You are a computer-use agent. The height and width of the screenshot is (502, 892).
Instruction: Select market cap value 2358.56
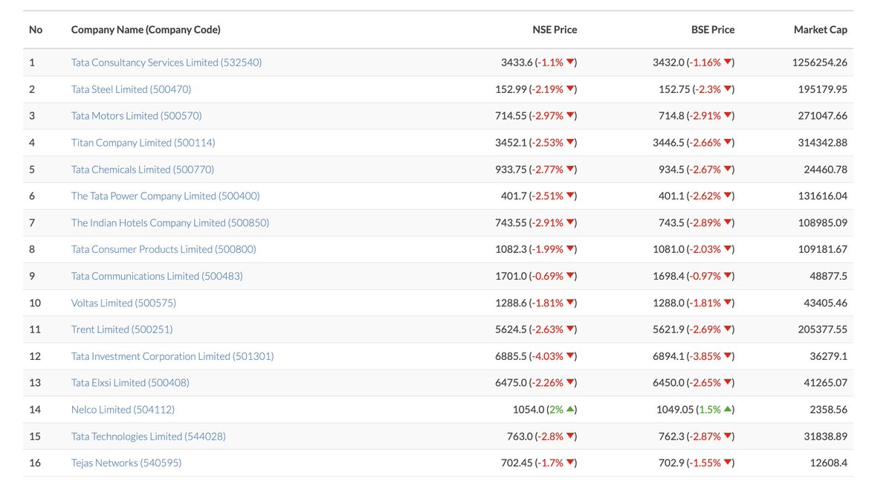click(x=829, y=410)
